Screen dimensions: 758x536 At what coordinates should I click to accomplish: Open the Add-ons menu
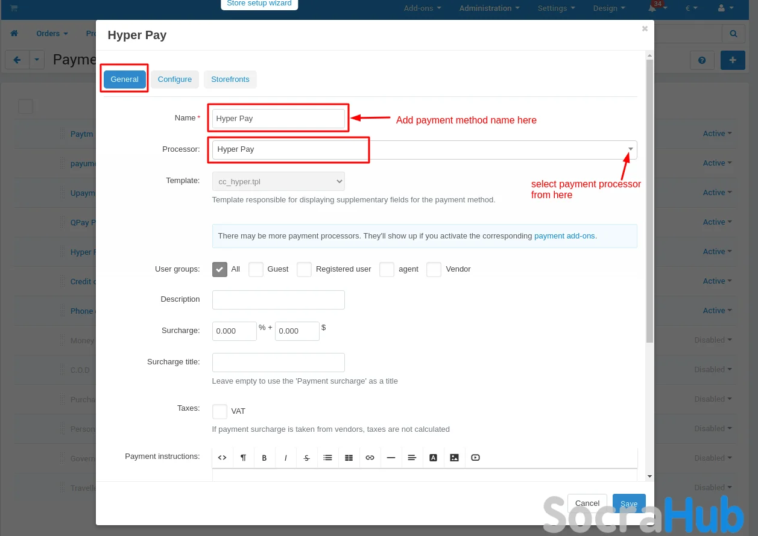click(x=422, y=8)
